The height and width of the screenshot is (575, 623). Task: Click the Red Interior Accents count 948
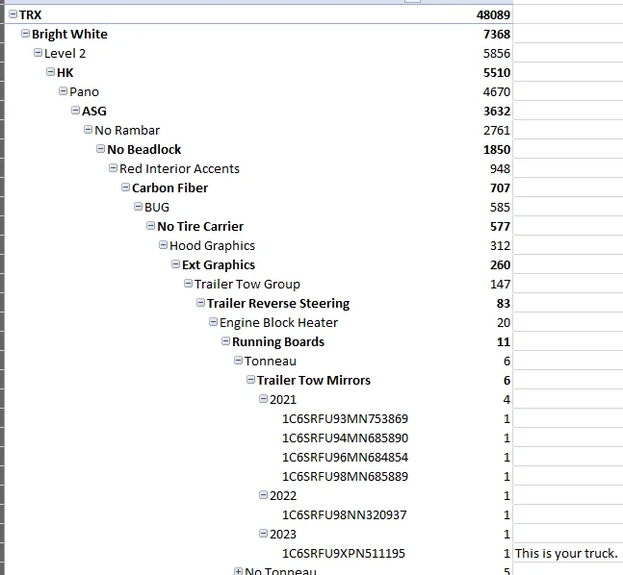pos(500,168)
